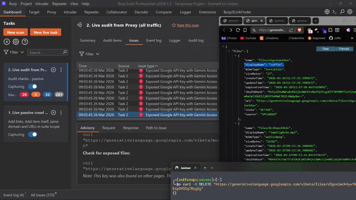Open the Burp settings gear at top right
Image resolution: width=356 pixels, height=200 pixels.
click(x=350, y=12)
